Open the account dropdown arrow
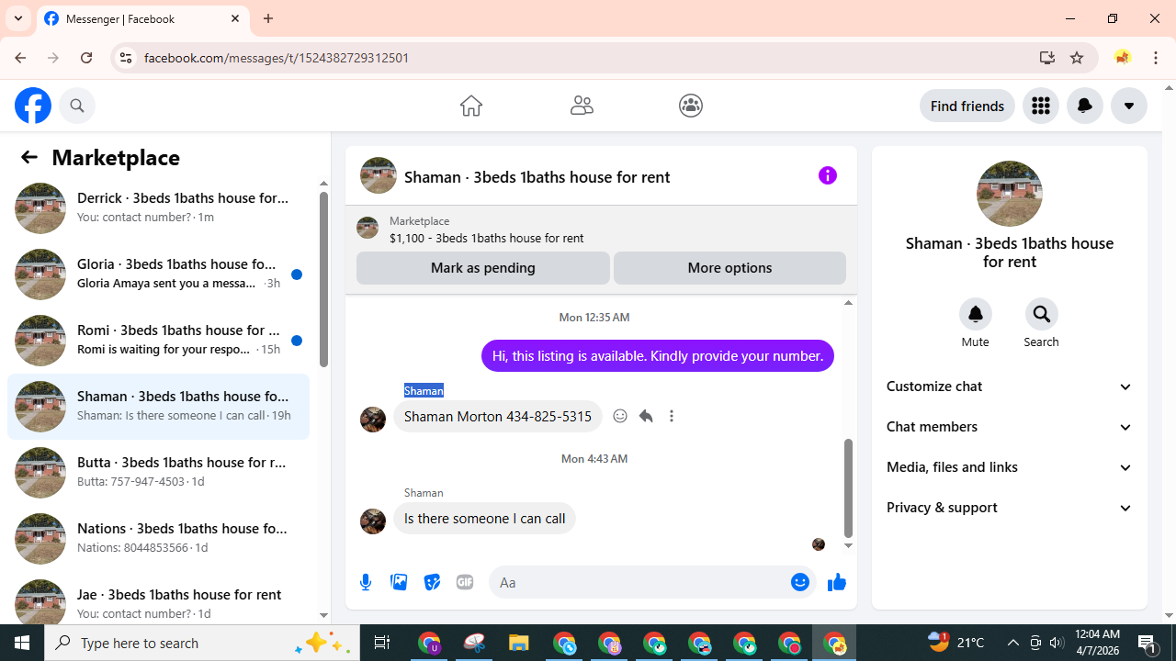Viewport: 1176px width, 661px height. click(x=1129, y=106)
